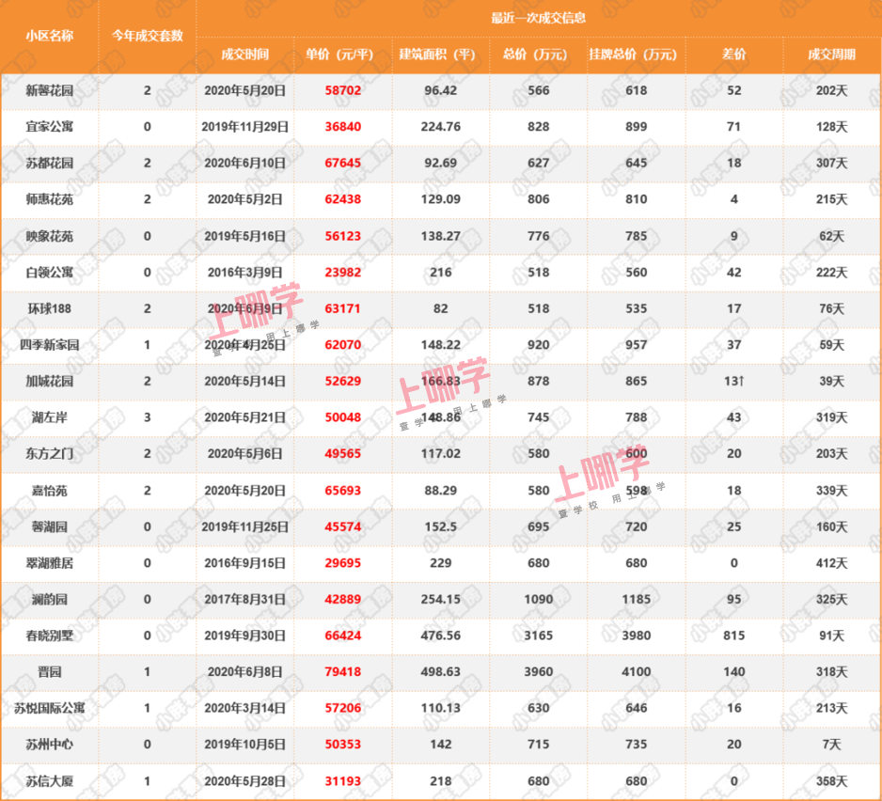The width and height of the screenshot is (882, 801).
Task: Click the date 2019年10月5日
Action: (x=244, y=745)
